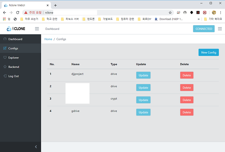Viewport: 225px width, 152px height.
Task: Click the Configs breadcrumb text
Action: coord(61,39)
